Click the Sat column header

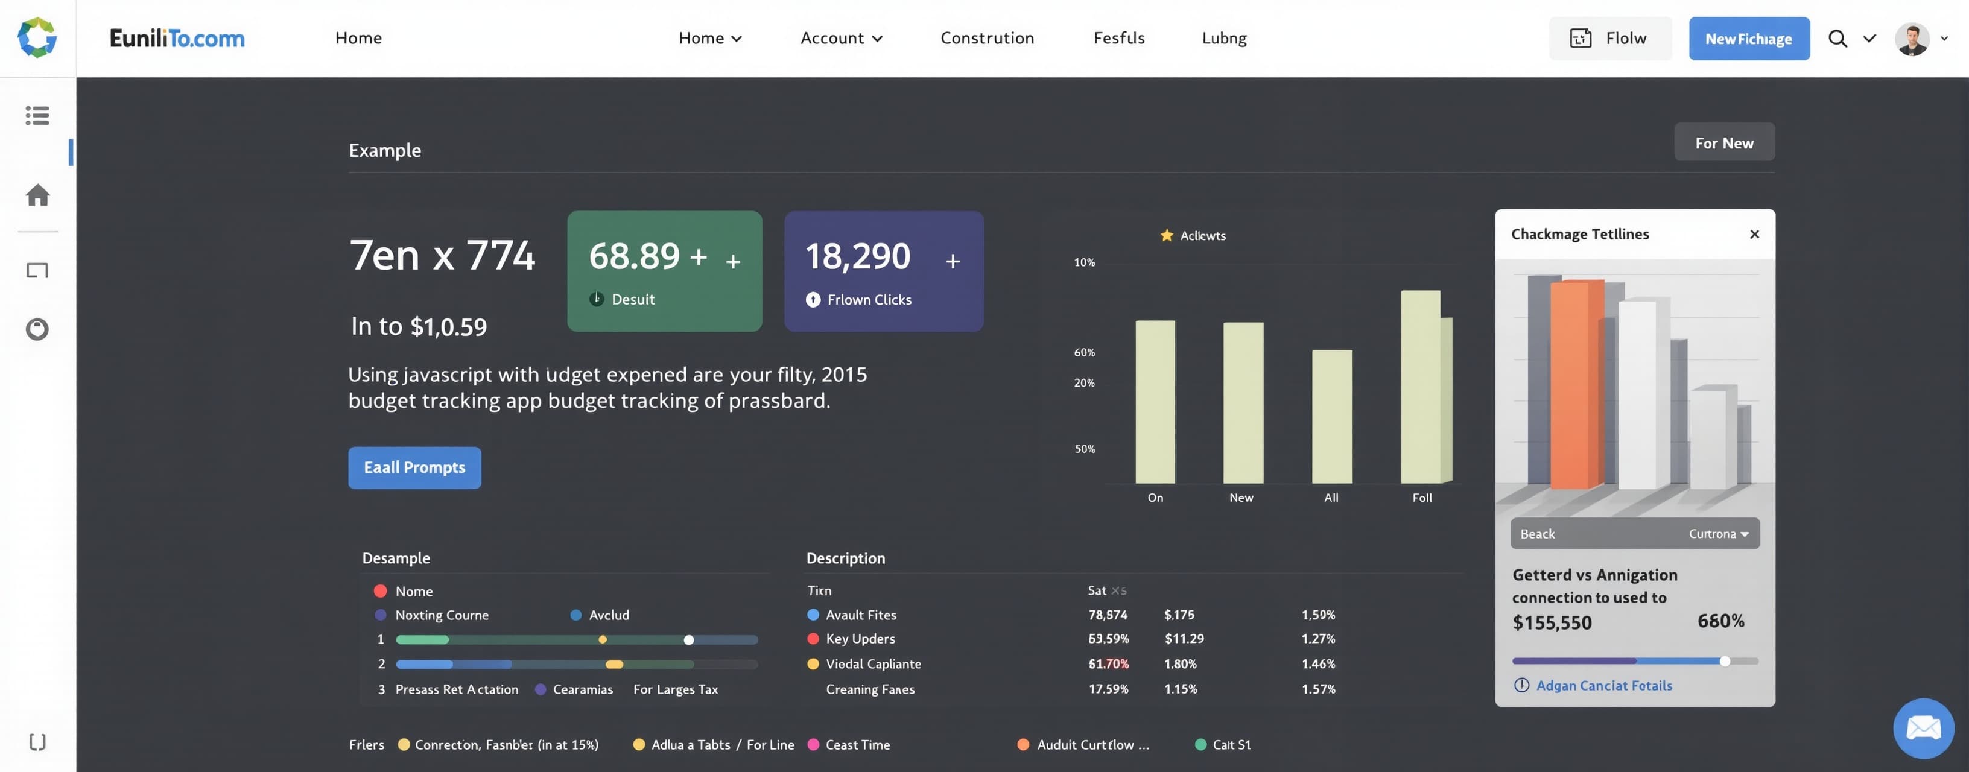pyautogui.click(x=1097, y=590)
